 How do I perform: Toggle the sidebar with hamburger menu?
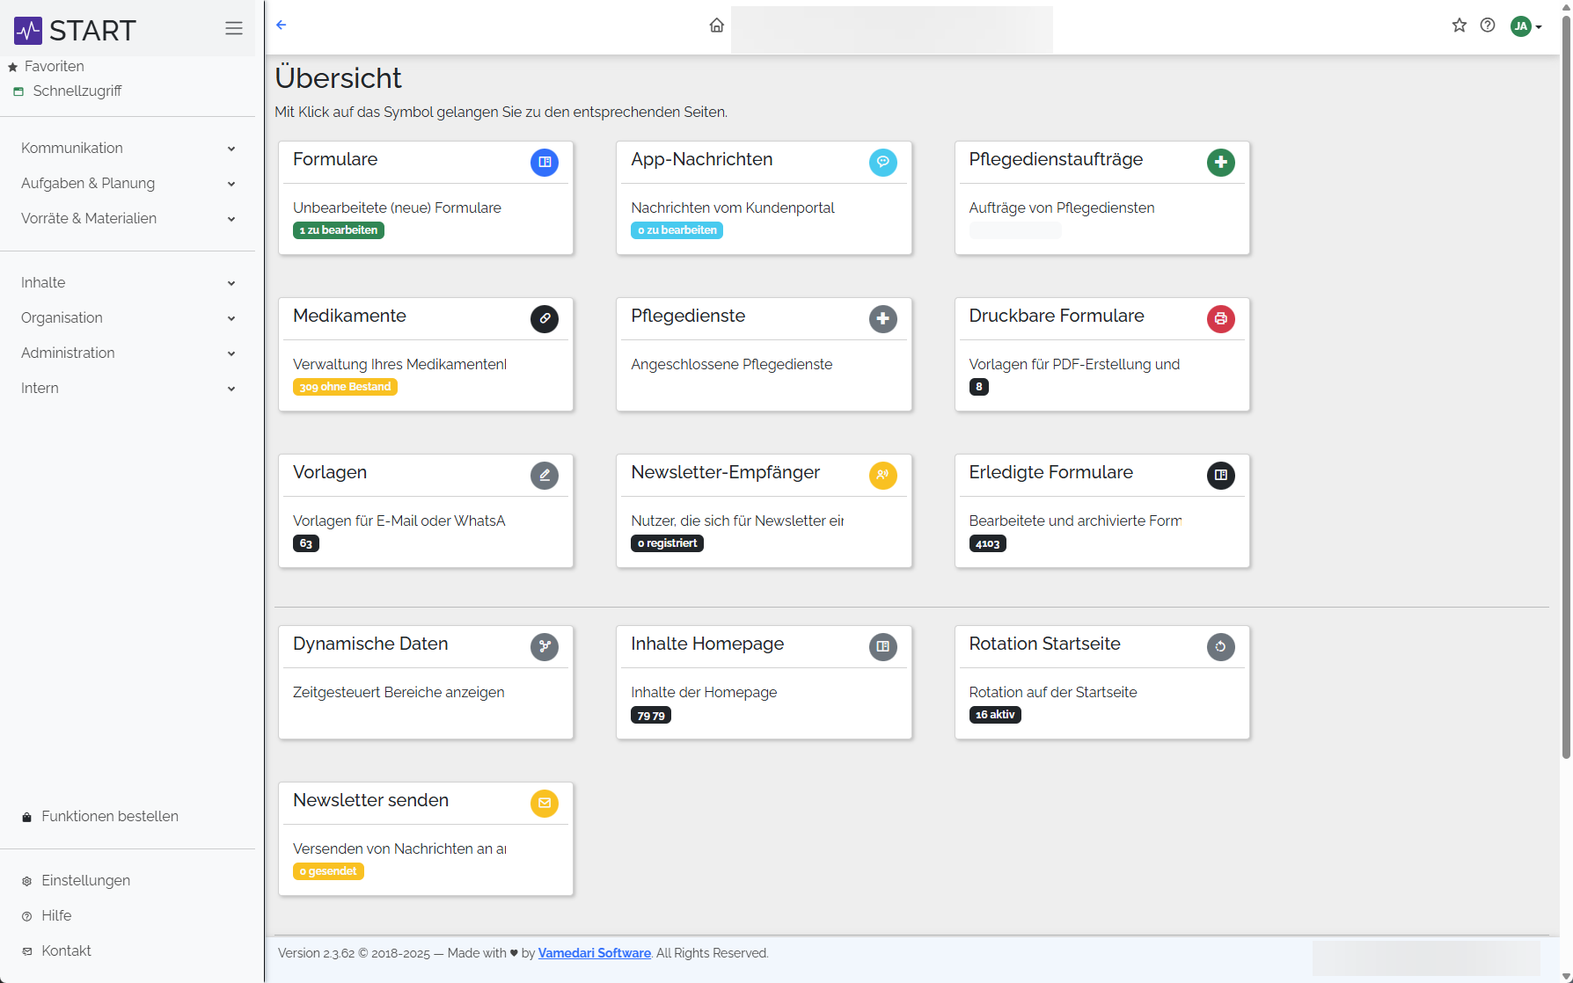[x=234, y=29]
